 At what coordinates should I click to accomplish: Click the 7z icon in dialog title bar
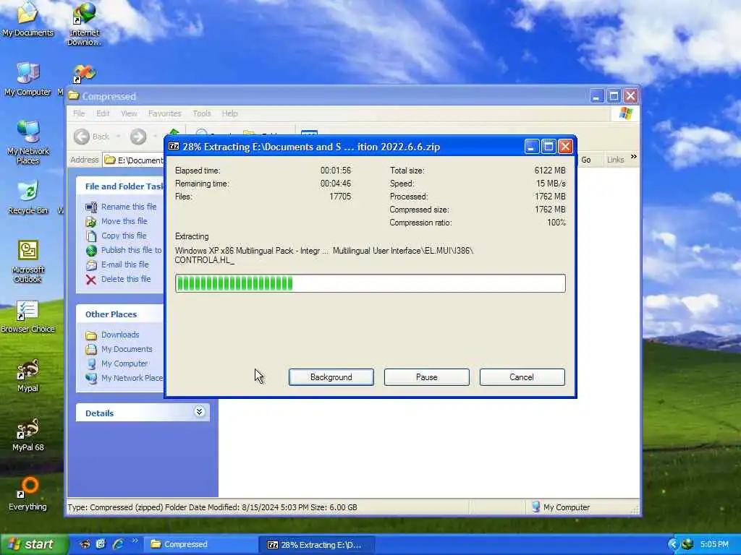(x=174, y=146)
